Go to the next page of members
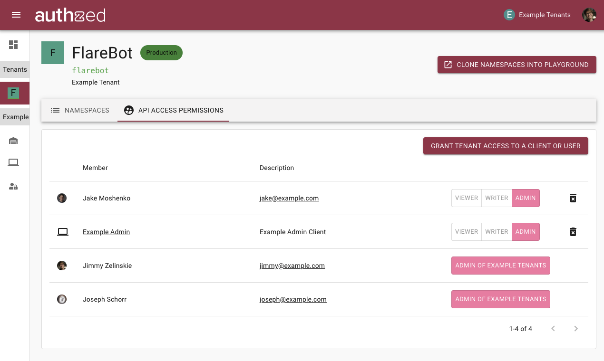This screenshot has height=361, width=604. (x=576, y=329)
